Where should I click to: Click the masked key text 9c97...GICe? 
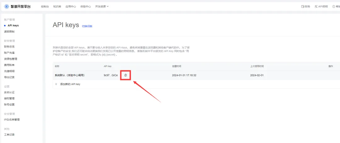pyautogui.click(x=111, y=75)
